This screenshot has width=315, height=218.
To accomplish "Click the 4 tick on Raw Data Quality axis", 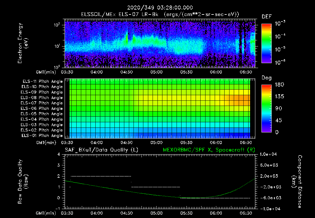I will pos(59,154).
